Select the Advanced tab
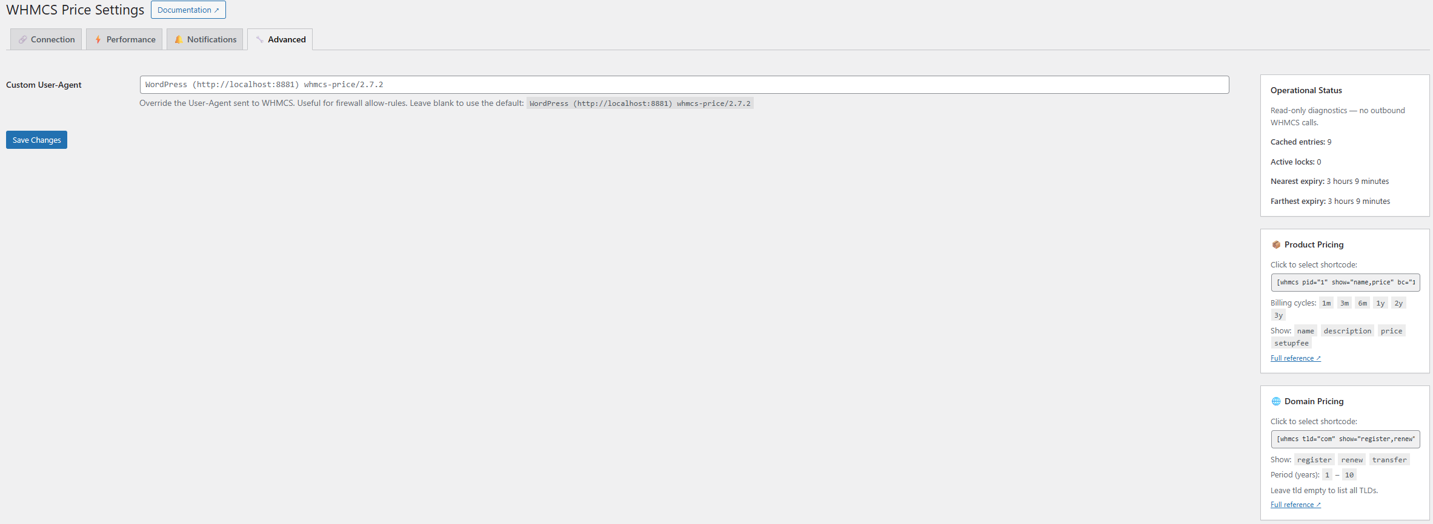The width and height of the screenshot is (1433, 524). 280,39
